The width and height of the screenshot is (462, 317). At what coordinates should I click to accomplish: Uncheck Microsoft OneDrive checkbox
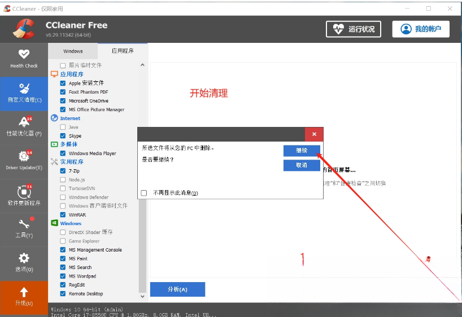point(63,100)
